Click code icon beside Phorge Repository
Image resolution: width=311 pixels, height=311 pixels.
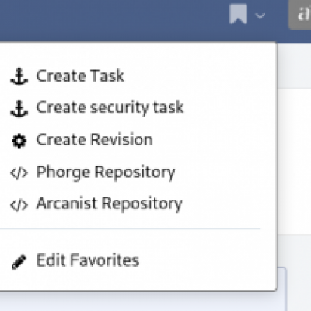tap(19, 173)
